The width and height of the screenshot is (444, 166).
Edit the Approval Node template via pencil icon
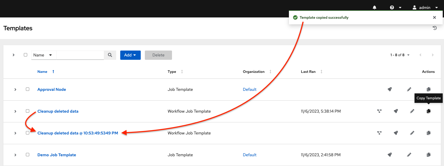409,89
